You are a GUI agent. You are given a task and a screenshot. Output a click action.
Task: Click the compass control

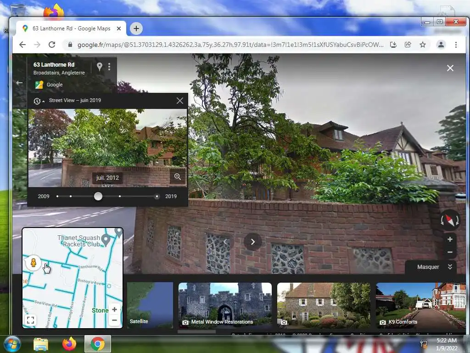click(x=450, y=220)
